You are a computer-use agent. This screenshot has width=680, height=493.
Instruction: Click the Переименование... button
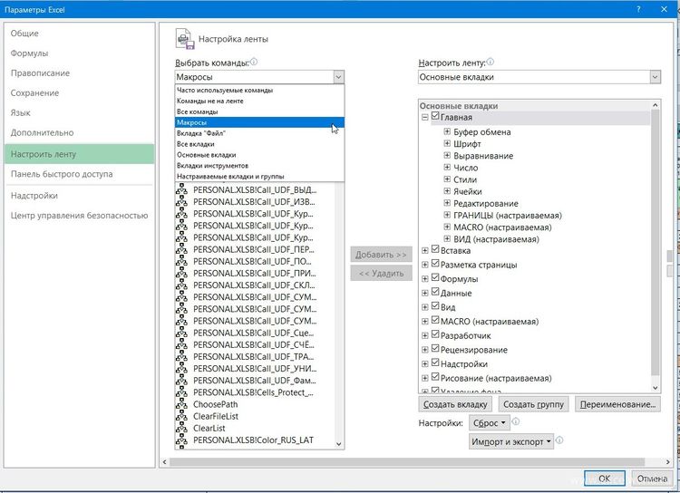617,404
